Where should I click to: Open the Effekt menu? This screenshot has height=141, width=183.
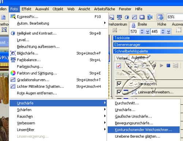tap(26, 9)
